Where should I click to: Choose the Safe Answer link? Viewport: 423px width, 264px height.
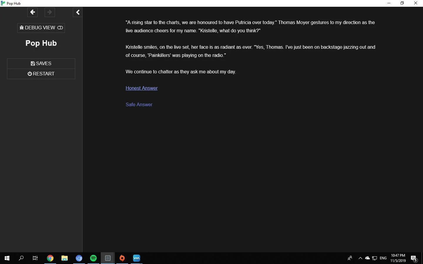139,104
